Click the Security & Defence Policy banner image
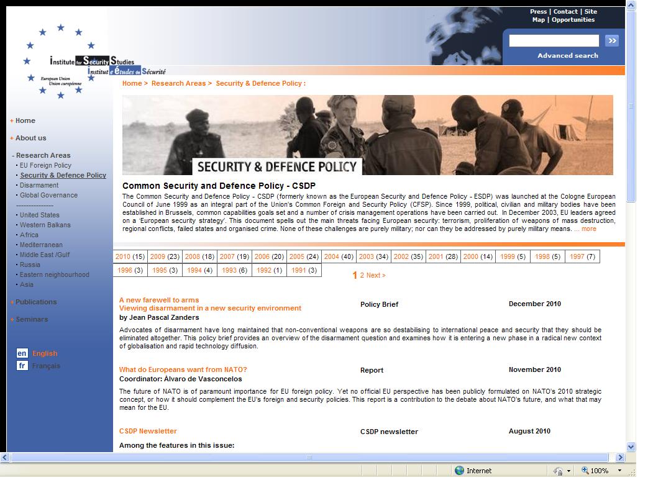Image resolution: width=671 pixels, height=503 pixels. [367, 135]
